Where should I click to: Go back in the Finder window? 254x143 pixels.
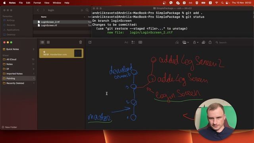point(38,10)
